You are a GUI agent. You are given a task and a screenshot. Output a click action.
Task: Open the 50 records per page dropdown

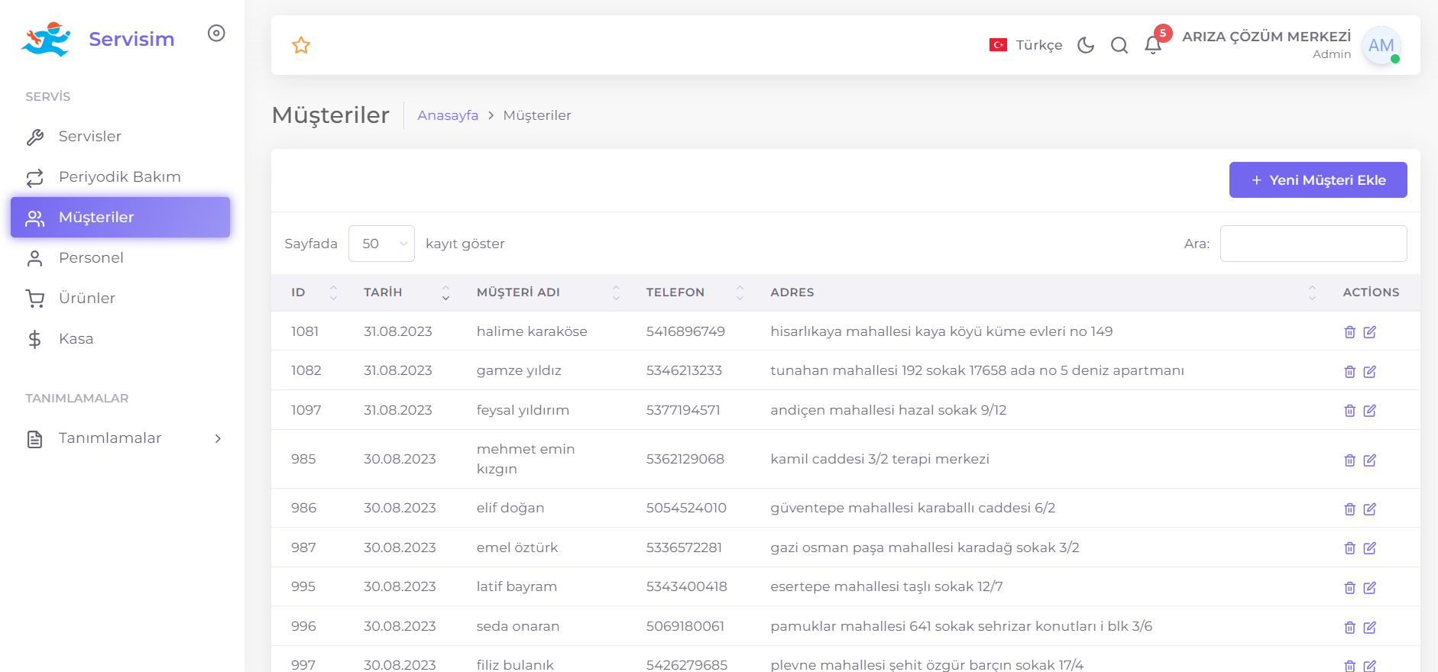click(x=381, y=244)
